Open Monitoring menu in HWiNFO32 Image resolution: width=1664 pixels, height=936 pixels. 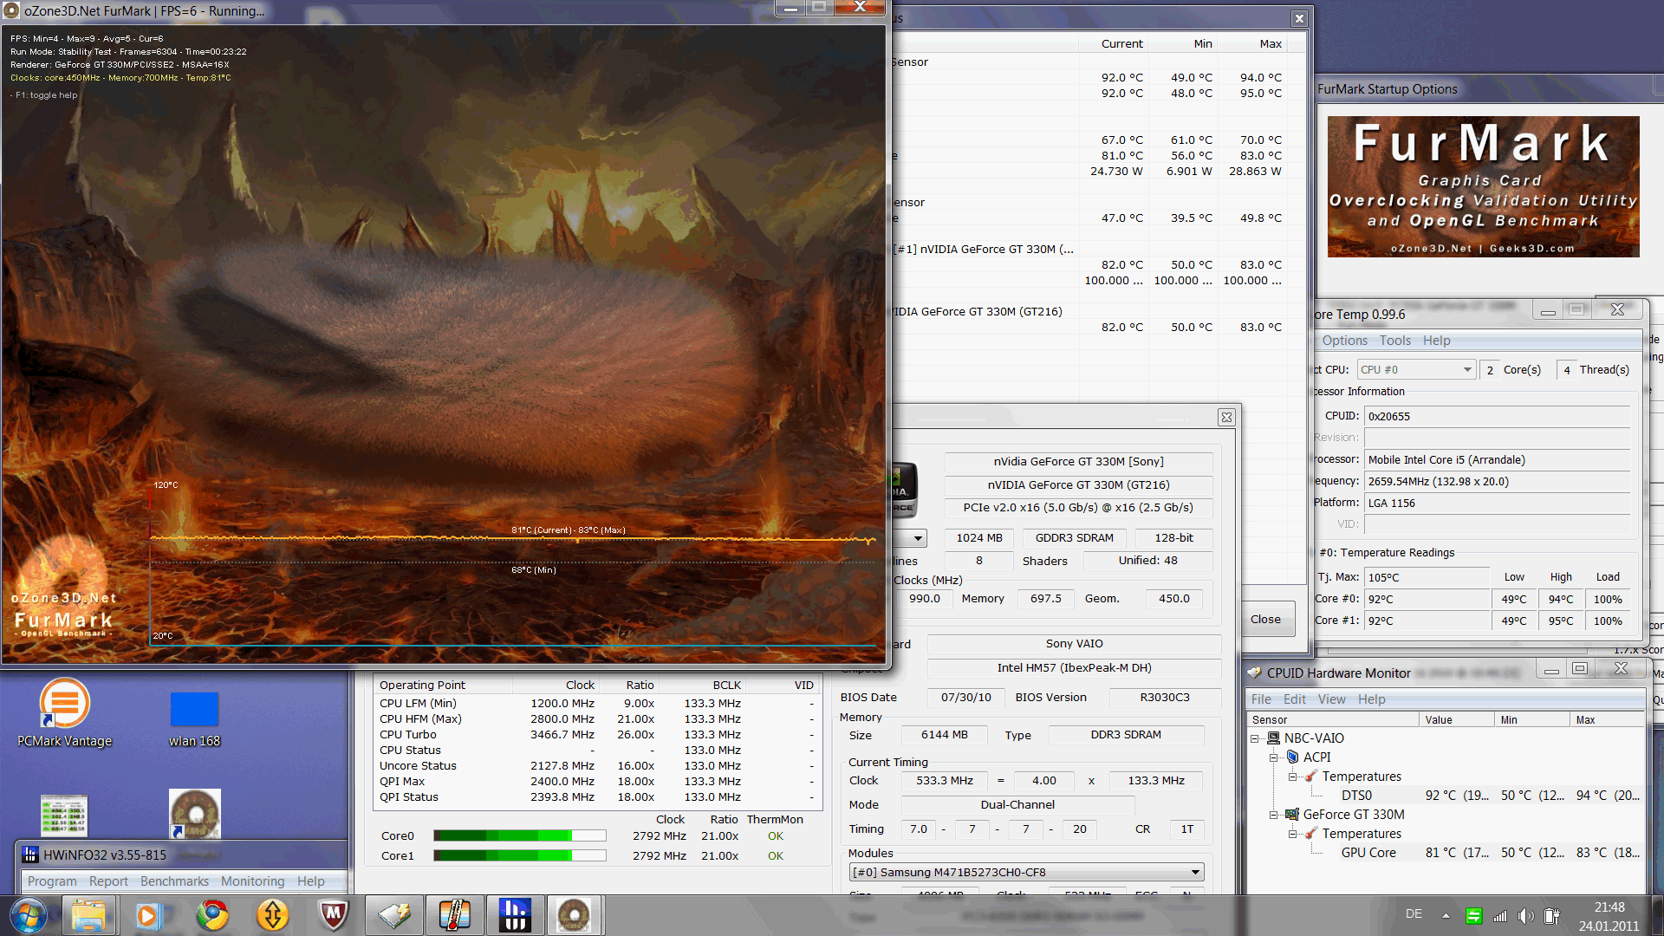coord(252,881)
